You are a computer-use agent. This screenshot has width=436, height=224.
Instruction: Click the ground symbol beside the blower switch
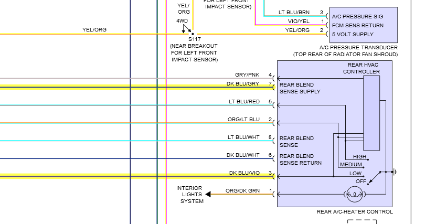[395, 172]
